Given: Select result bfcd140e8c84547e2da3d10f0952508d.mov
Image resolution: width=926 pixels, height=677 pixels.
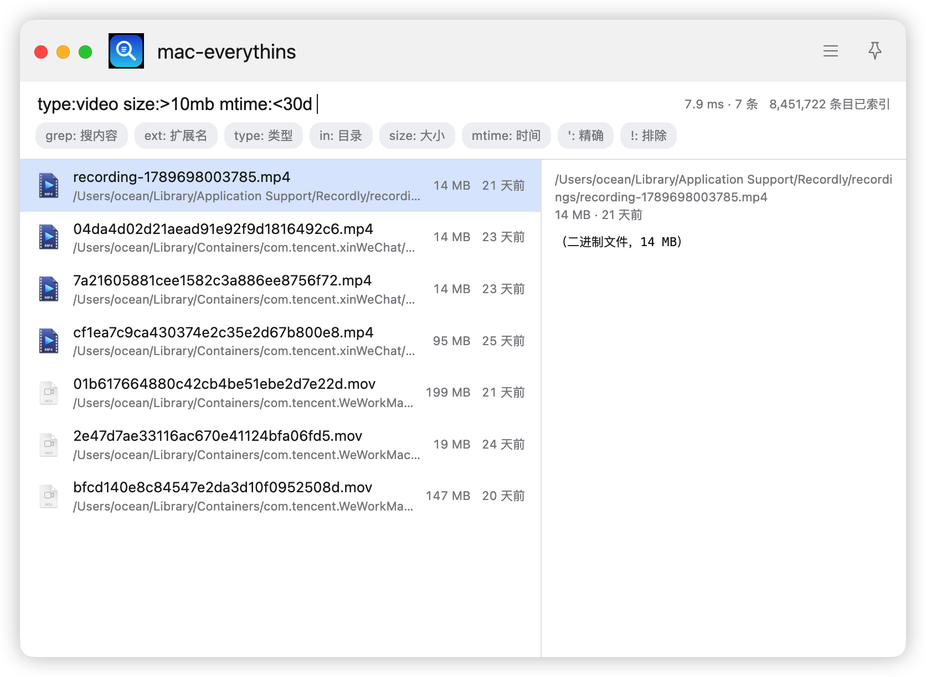Looking at the screenshot, I should (x=280, y=496).
